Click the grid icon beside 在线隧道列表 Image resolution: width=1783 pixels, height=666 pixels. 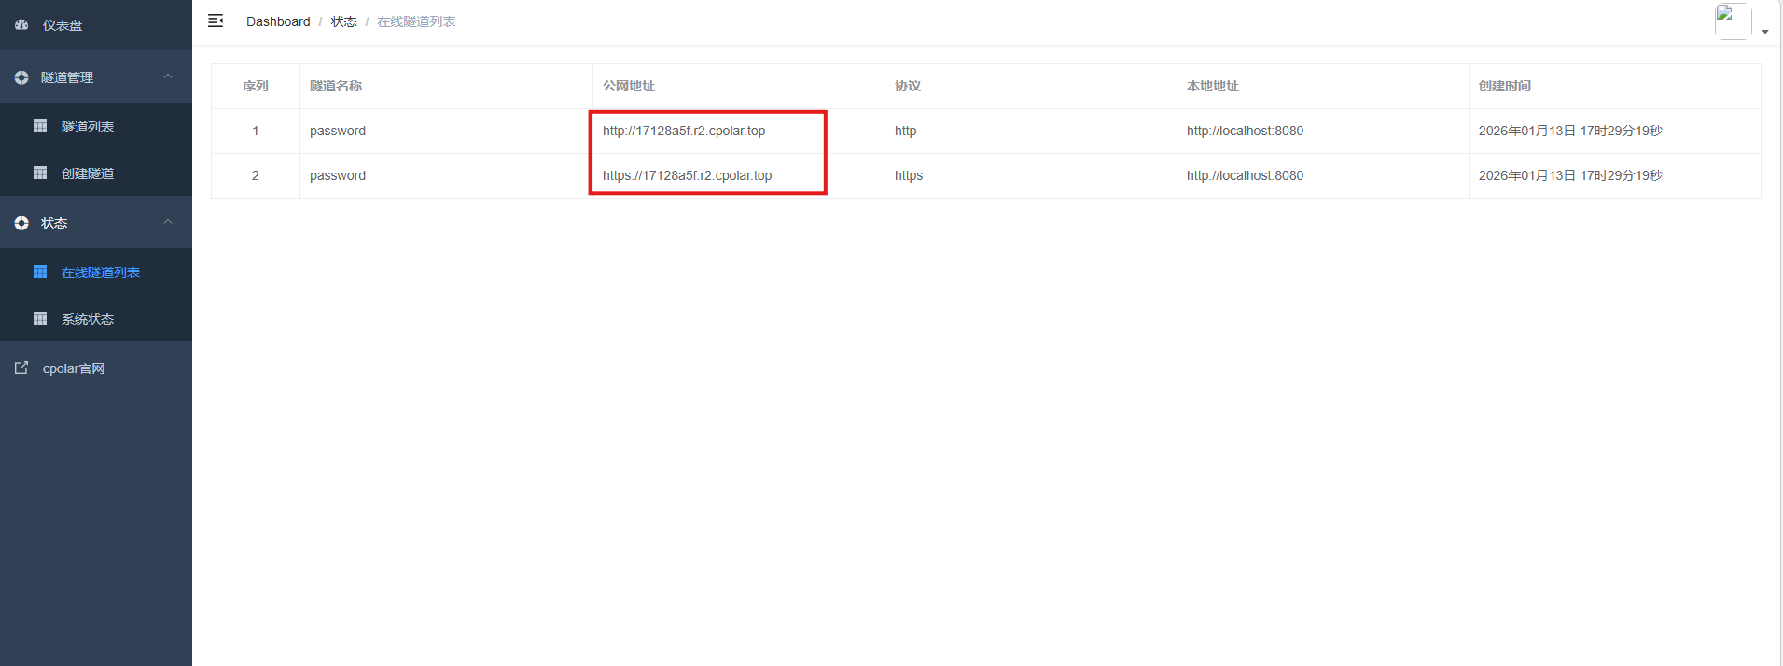[40, 271]
